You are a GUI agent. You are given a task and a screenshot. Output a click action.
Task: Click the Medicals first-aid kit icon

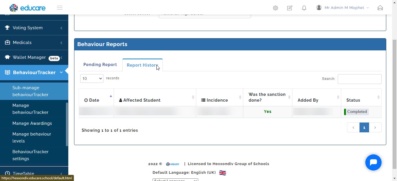coord(7,43)
